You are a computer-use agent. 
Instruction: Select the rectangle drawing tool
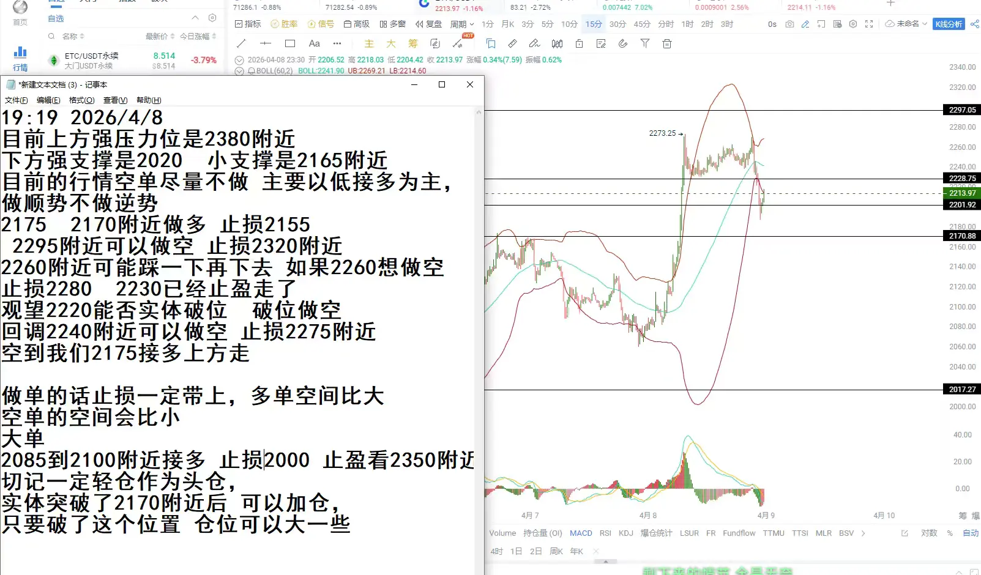290,43
